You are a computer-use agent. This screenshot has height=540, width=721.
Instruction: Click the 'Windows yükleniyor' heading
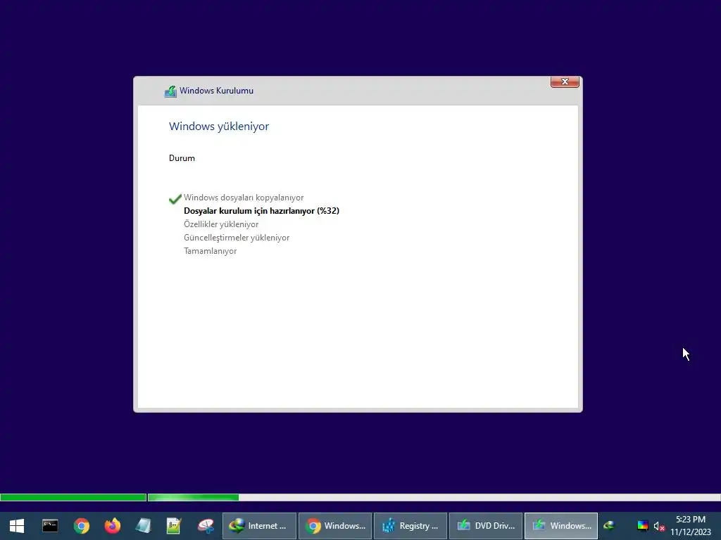coord(219,127)
